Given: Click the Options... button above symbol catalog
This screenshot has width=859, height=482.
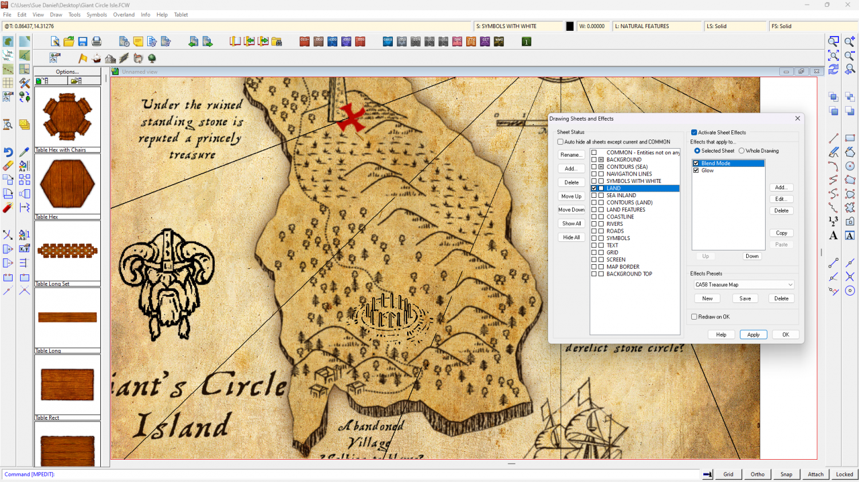Looking at the screenshot, I should coord(68,72).
